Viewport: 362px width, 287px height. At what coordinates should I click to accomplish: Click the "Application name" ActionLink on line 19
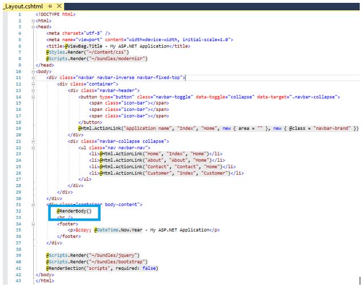click(x=218, y=129)
